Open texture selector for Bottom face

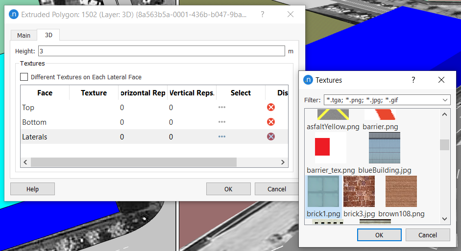coord(222,122)
